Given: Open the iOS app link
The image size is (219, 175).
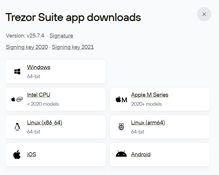Looking at the screenshot, I should pyautogui.click(x=32, y=155).
